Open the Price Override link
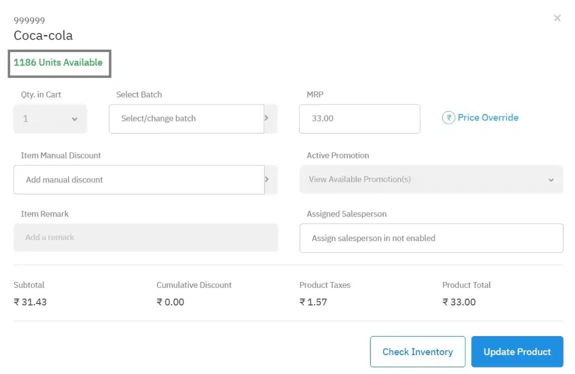The height and width of the screenshot is (374, 575). click(488, 117)
